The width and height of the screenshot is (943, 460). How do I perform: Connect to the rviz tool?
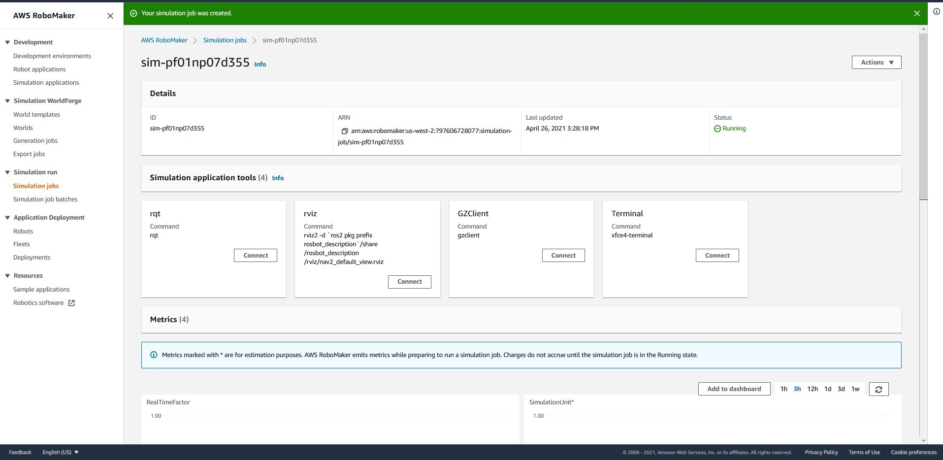point(410,282)
